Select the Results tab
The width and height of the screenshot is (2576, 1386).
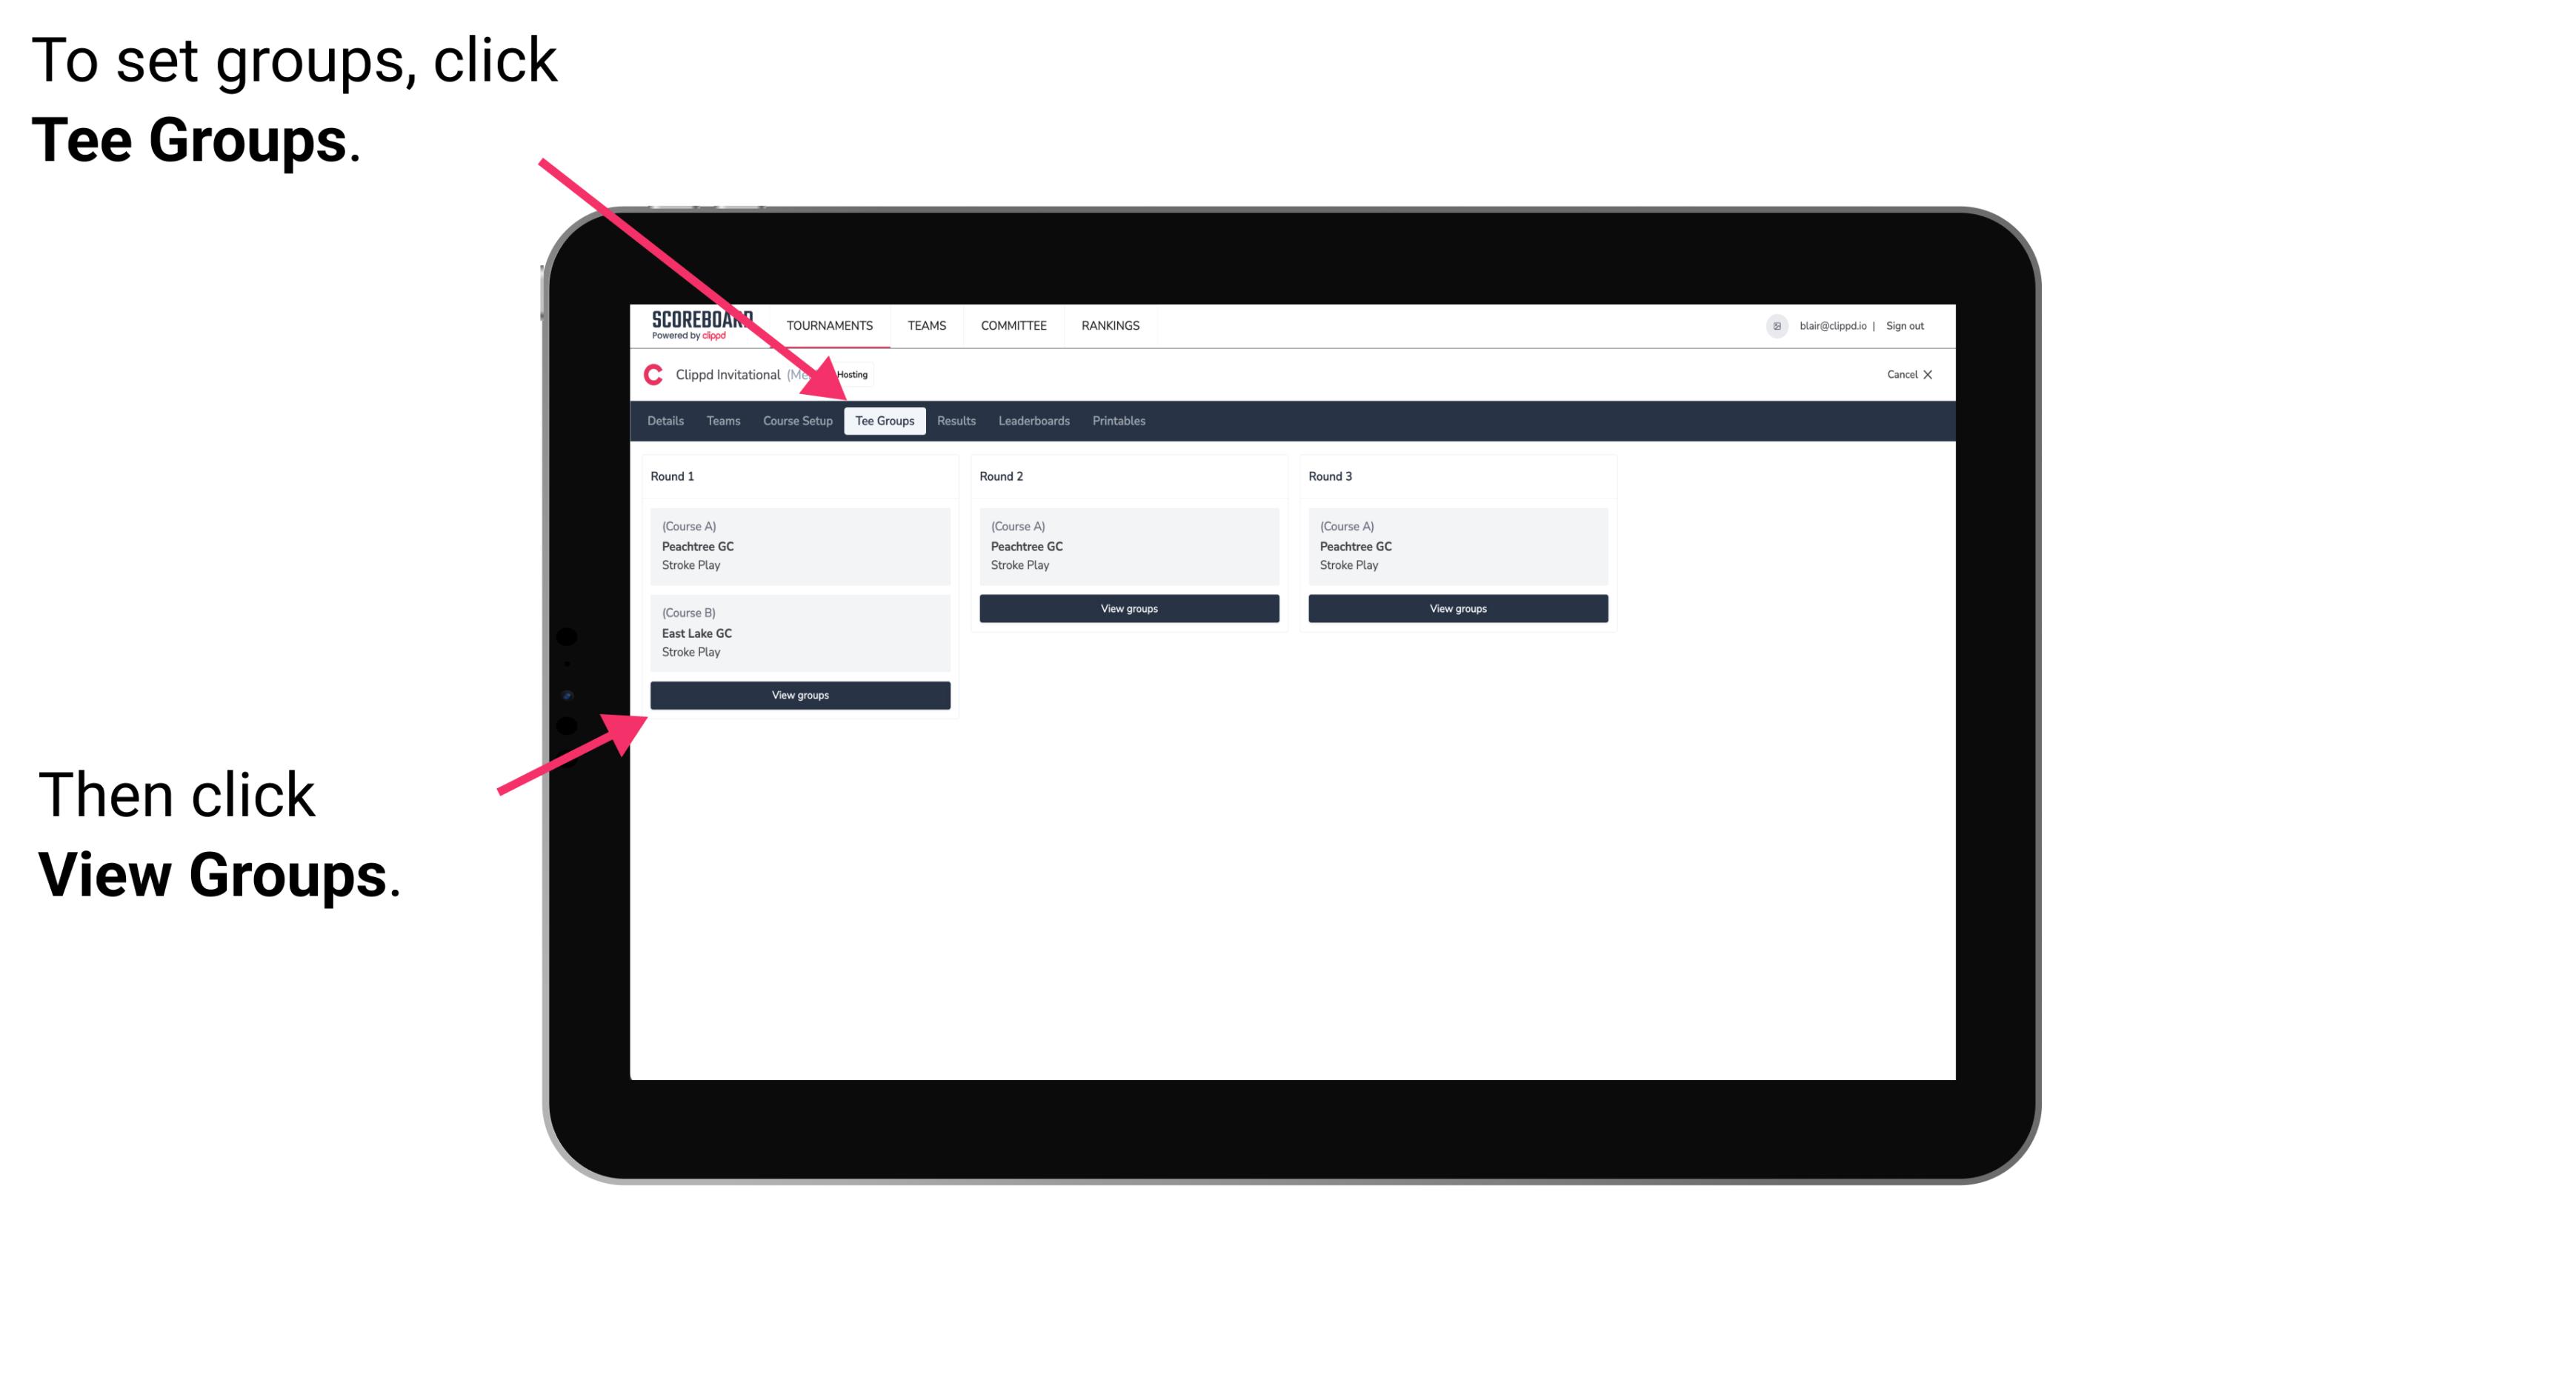(954, 420)
